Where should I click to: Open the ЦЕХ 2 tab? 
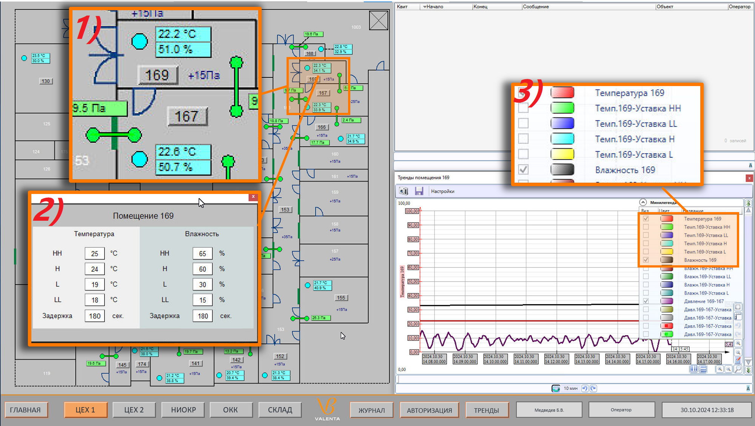tap(134, 410)
